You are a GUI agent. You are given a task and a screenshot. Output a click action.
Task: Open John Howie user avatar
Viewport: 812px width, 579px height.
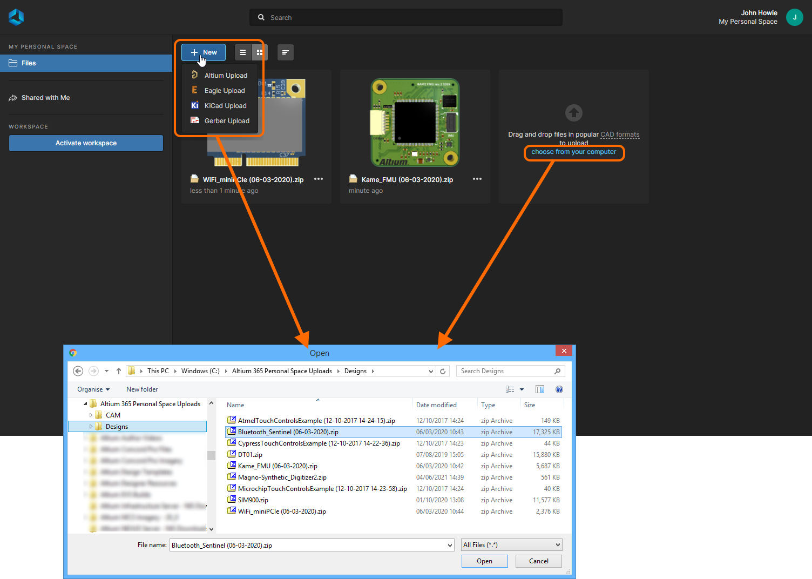pyautogui.click(x=794, y=17)
